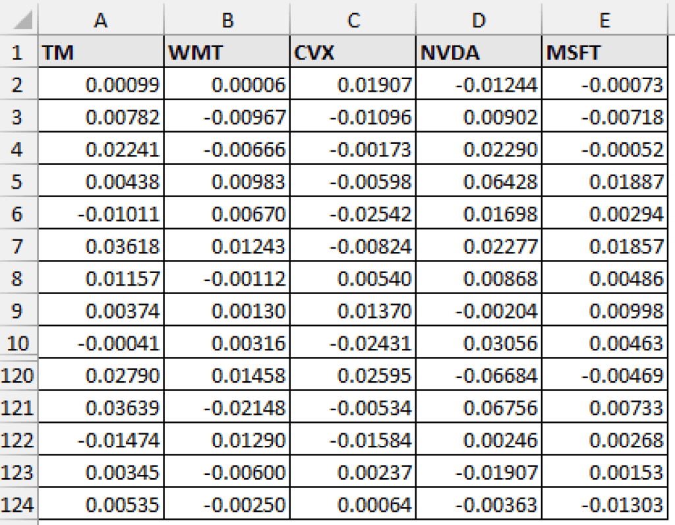
Task: Click the WMT header cell
Action: click(227, 53)
